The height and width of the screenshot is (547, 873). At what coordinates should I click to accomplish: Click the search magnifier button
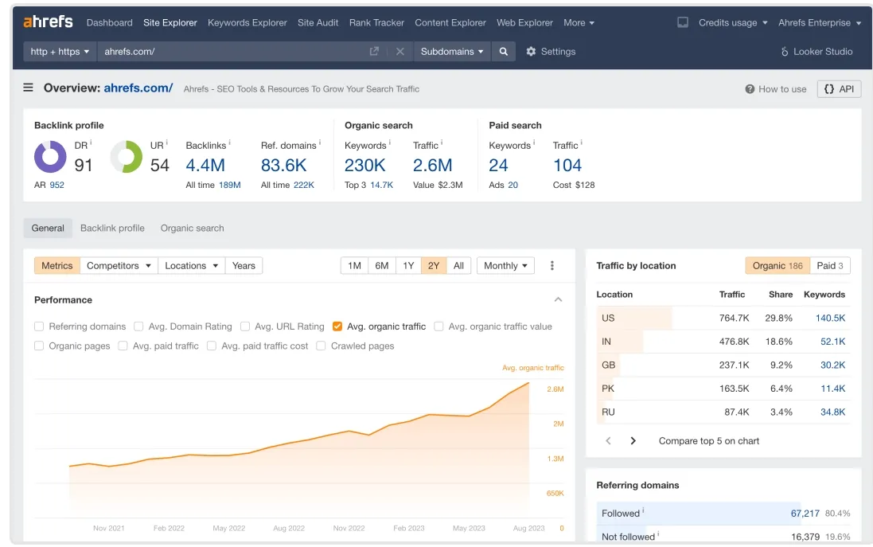pos(503,51)
